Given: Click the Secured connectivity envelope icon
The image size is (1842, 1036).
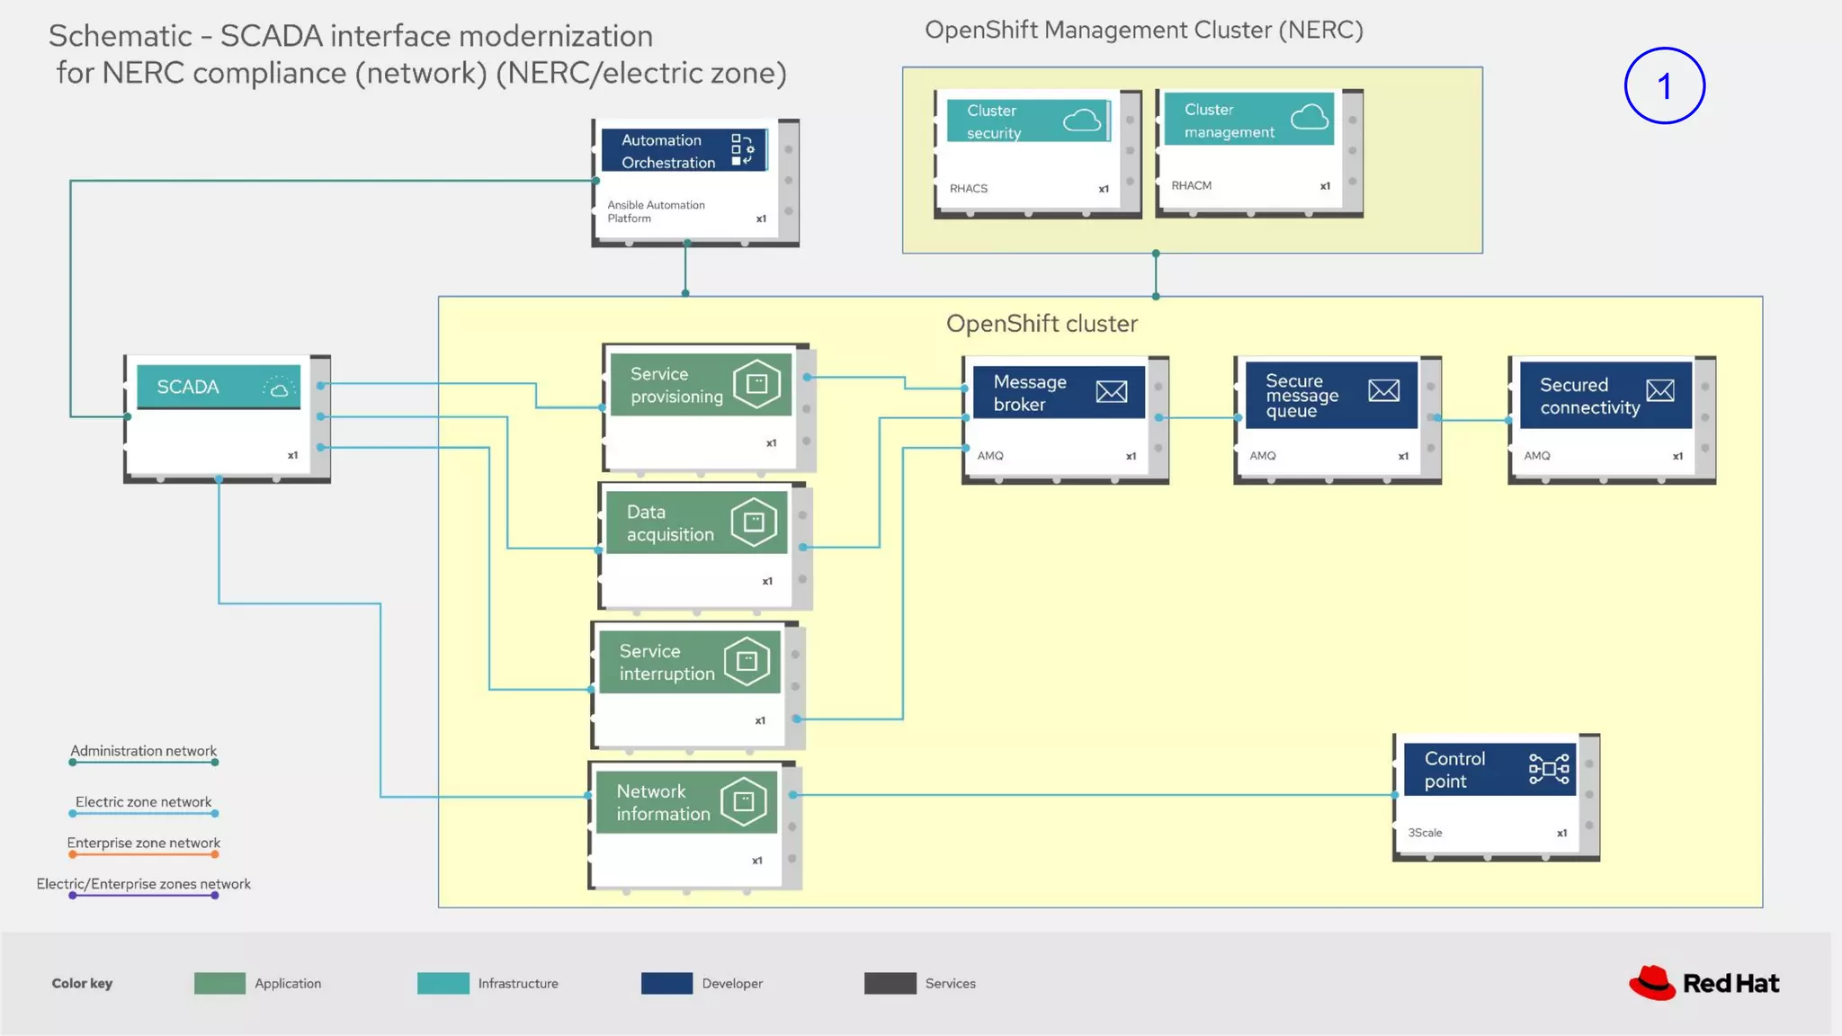Looking at the screenshot, I should pos(1659,390).
